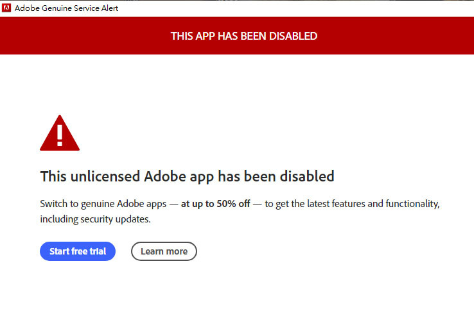Open the Learn more button

164,251
